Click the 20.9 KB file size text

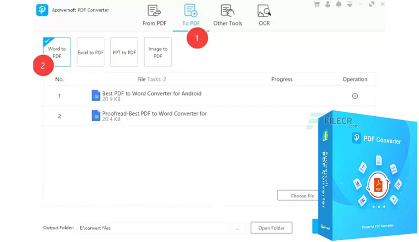pyautogui.click(x=111, y=99)
